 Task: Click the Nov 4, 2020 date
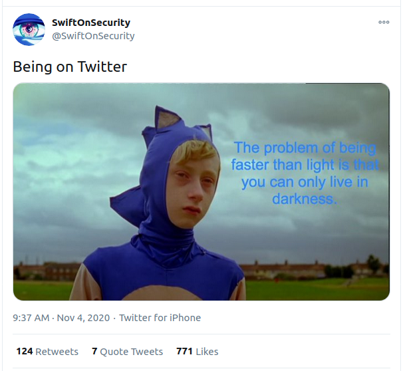pos(83,318)
